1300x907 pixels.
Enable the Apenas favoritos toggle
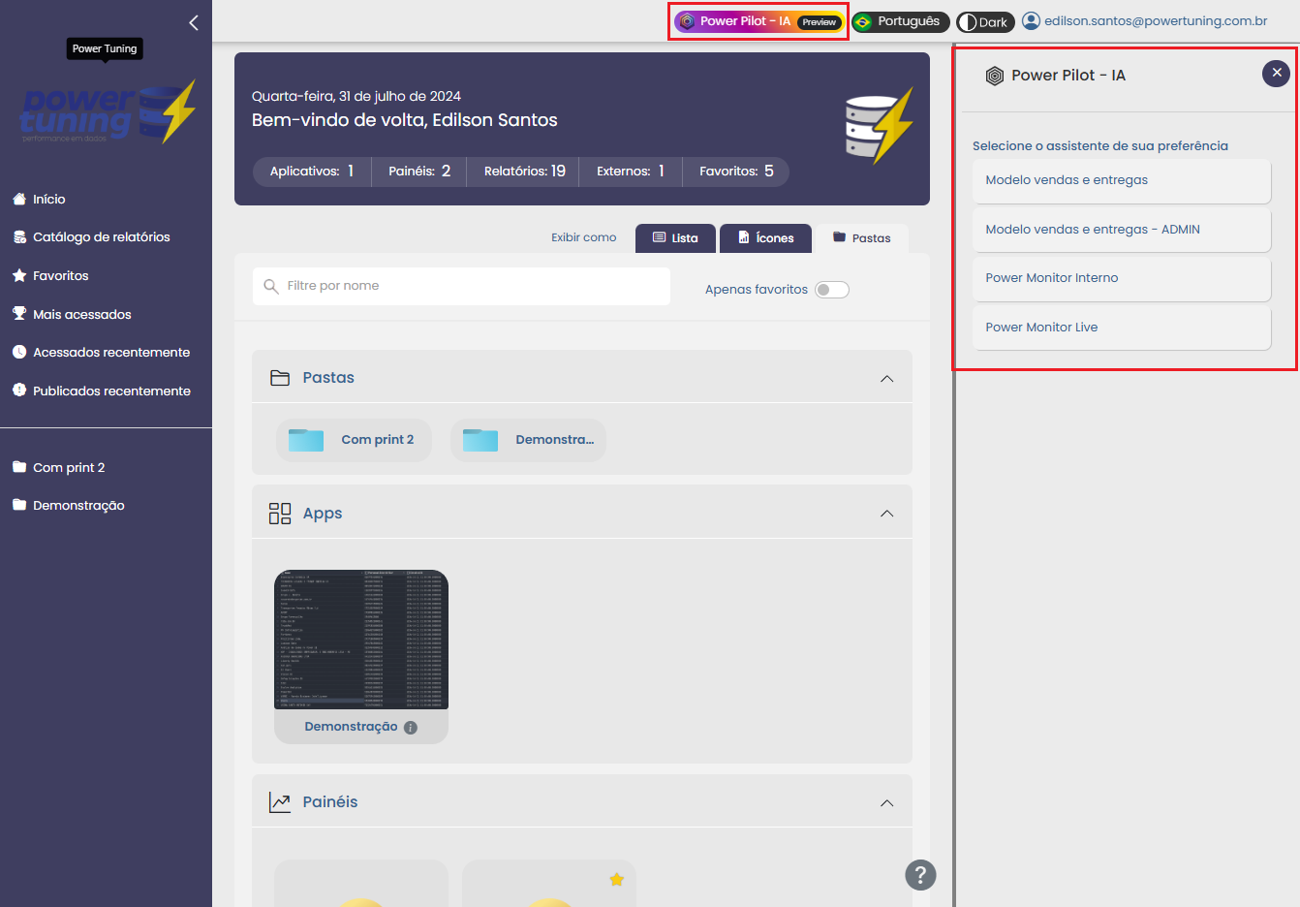[x=831, y=290]
